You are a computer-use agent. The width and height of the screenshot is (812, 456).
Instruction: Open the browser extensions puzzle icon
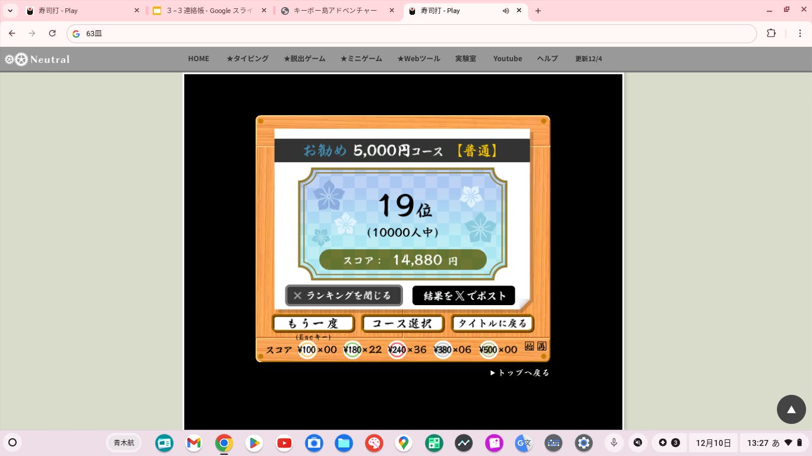(x=771, y=33)
